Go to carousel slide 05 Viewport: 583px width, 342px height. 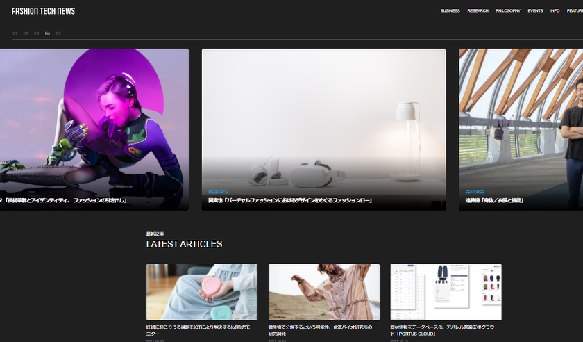click(x=58, y=33)
